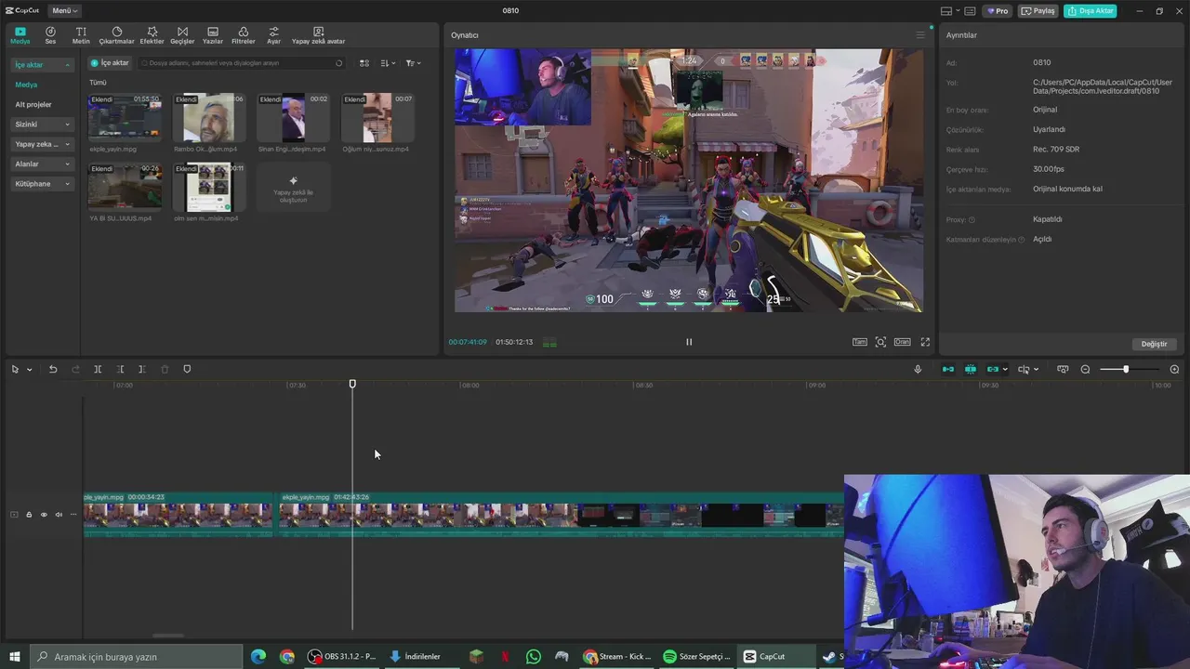Open the Geçişler transitions tab
This screenshot has width=1190, height=669.
[182, 35]
